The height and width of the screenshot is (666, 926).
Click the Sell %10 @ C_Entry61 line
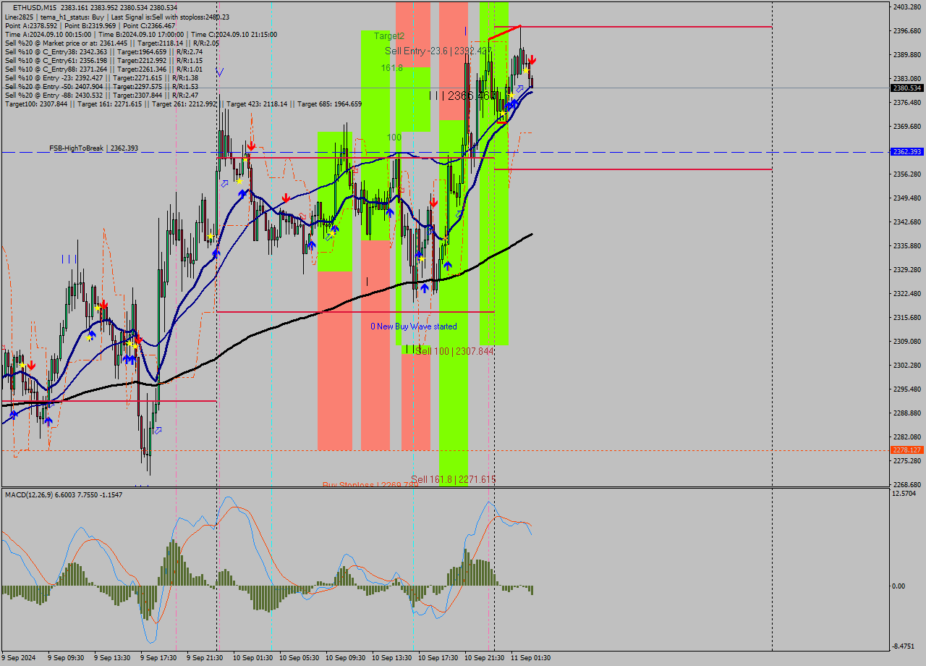coord(103,60)
